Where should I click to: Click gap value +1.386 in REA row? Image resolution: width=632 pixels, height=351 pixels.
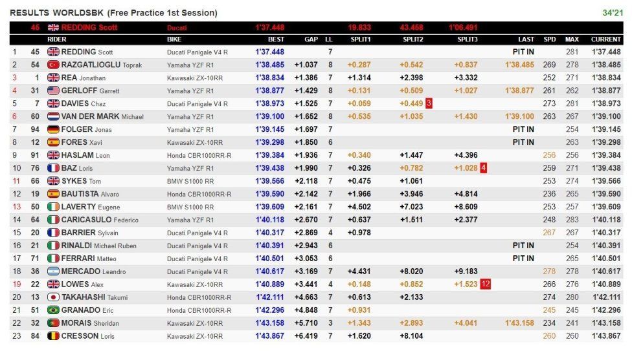coord(306,78)
